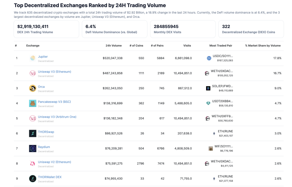Click the Uniswap V3 (Ethereum) logo icon
Image resolution: width=292 pixels, height=187 pixels.
point(32,73)
